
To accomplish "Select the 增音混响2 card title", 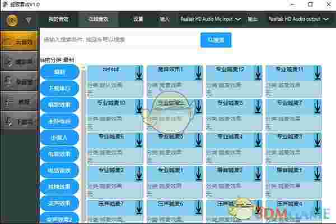I will point(230,170).
